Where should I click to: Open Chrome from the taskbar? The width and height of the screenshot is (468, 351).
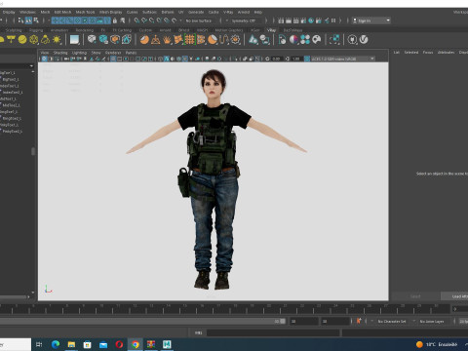(x=136, y=344)
